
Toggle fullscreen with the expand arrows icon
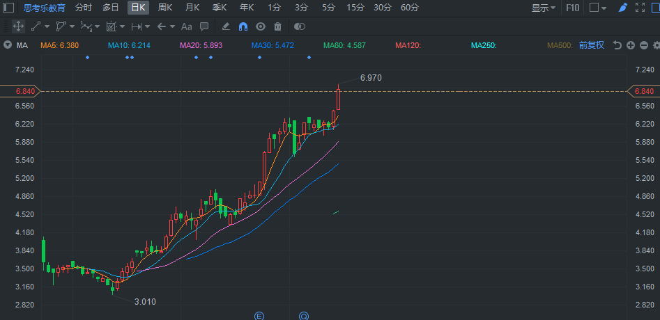(640, 8)
